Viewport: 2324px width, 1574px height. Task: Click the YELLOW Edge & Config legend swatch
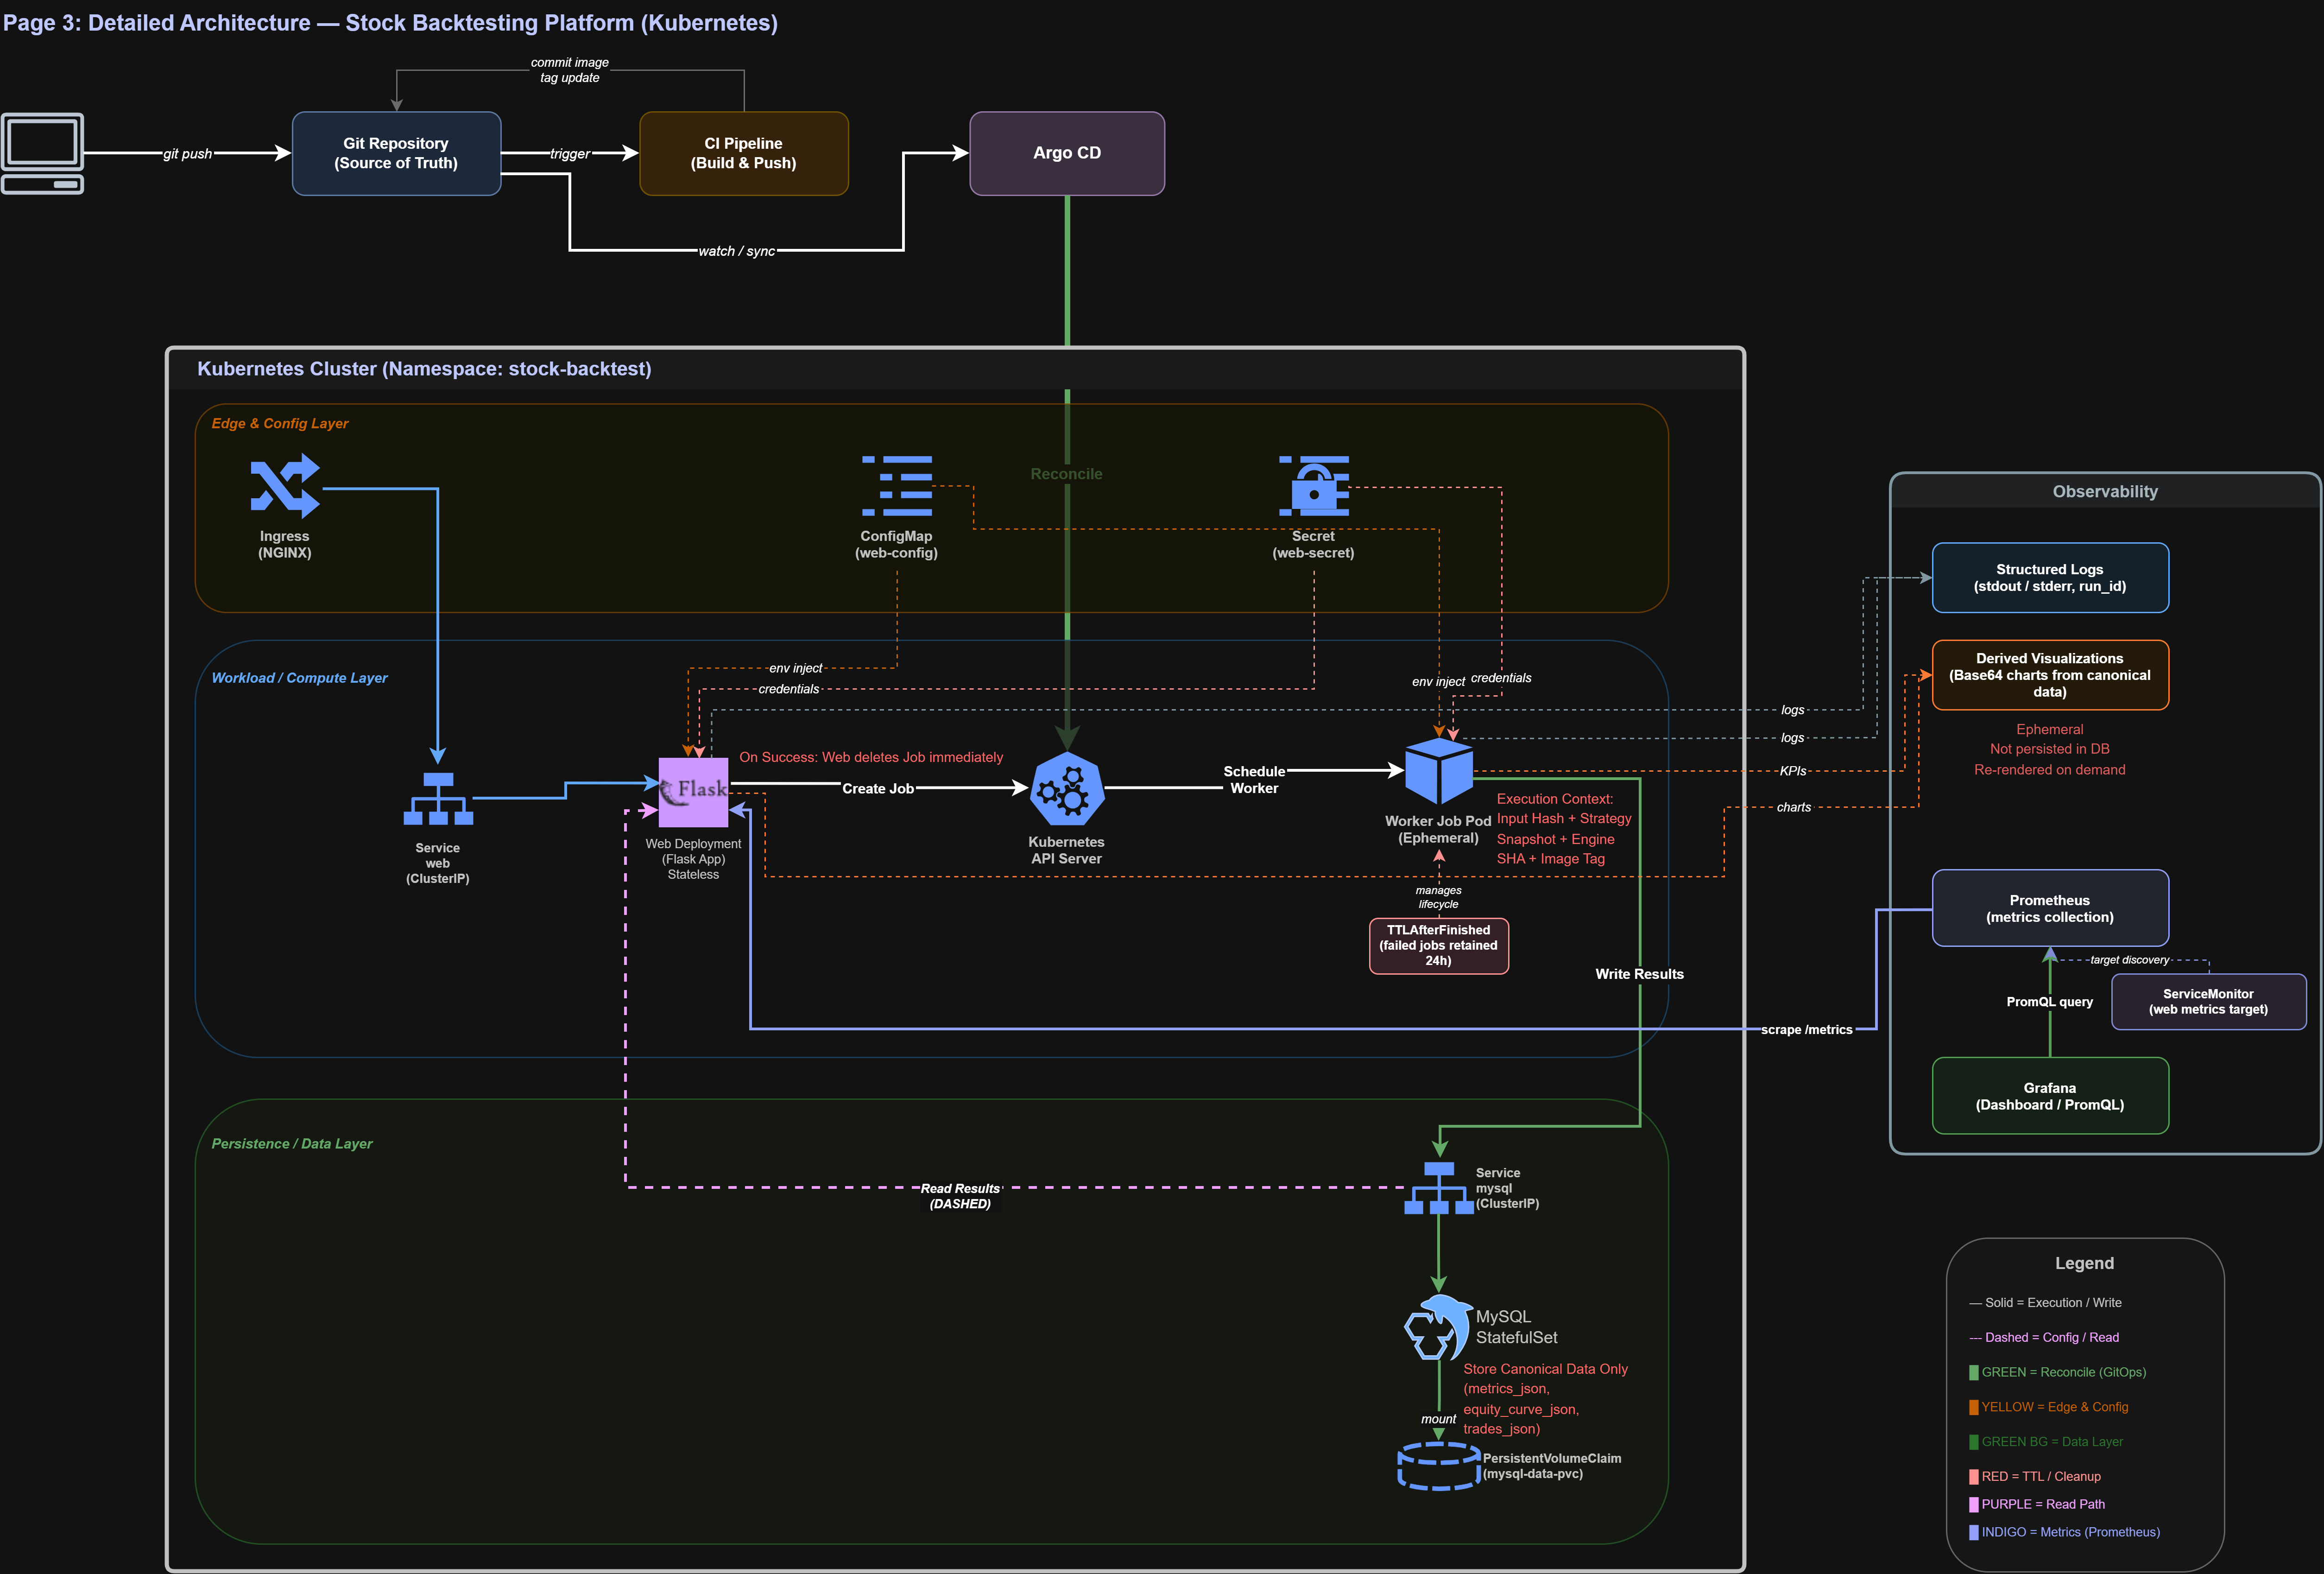(x=1974, y=1408)
